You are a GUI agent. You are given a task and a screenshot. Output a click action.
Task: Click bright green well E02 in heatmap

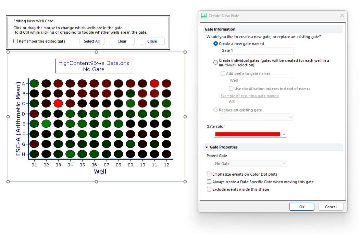click(46, 124)
